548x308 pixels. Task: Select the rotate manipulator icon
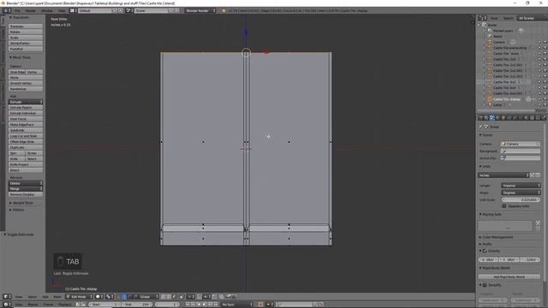click(x=129, y=297)
